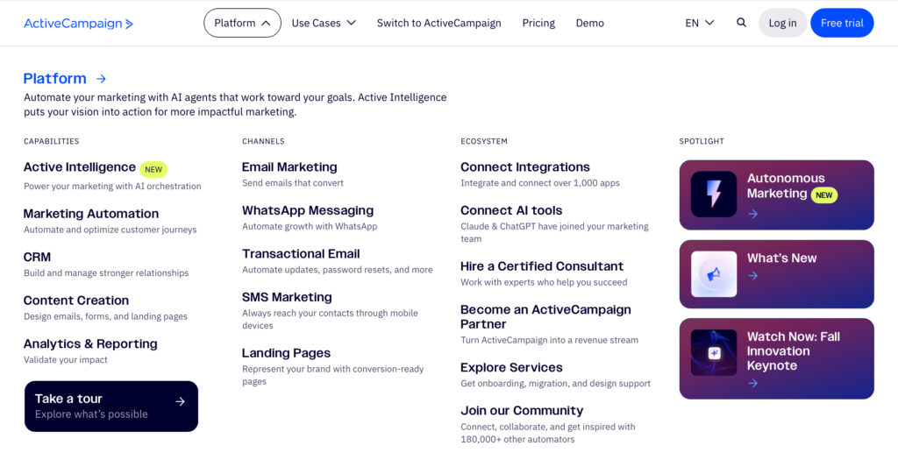898x467 pixels.
Task: Start a Free trial
Action: (x=842, y=23)
